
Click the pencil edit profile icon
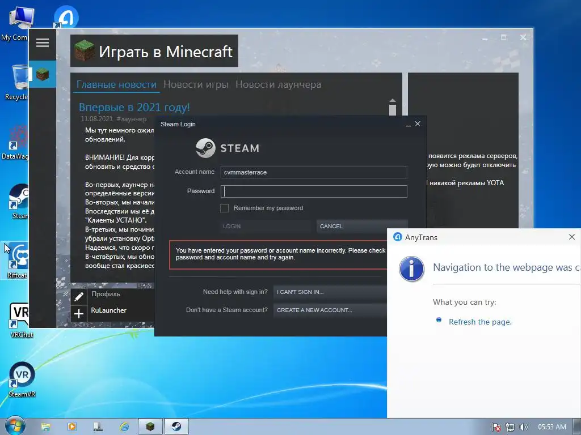[x=78, y=296]
